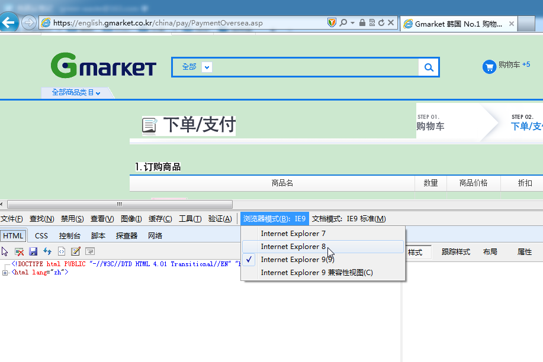Click the 数量 column header
Viewport: 543px width, 362px height.
pyautogui.click(x=430, y=183)
